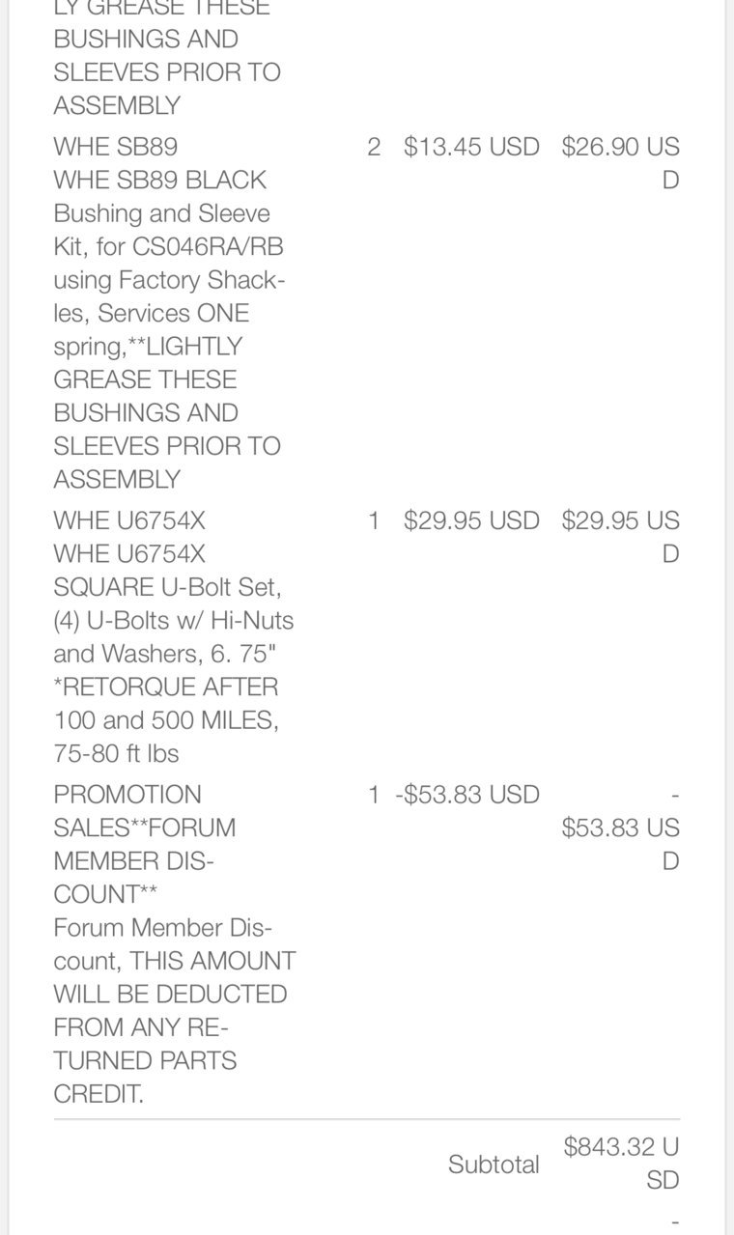Image resolution: width=734 pixels, height=1235 pixels.
Task: Click the $29.95 USD unit price
Action: point(471,520)
